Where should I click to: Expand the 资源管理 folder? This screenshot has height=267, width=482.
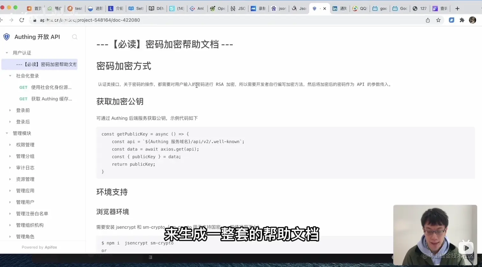point(10,179)
